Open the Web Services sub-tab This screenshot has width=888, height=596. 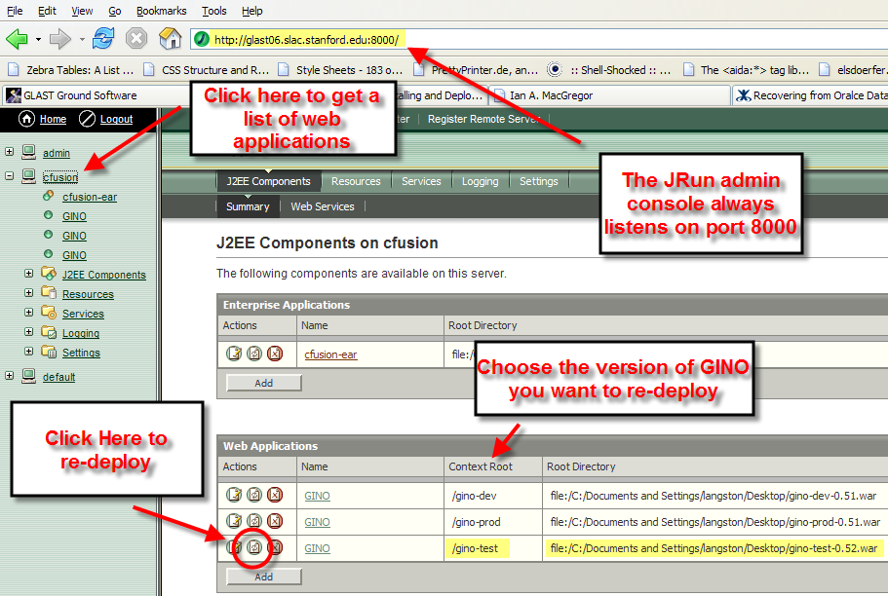pyautogui.click(x=323, y=206)
